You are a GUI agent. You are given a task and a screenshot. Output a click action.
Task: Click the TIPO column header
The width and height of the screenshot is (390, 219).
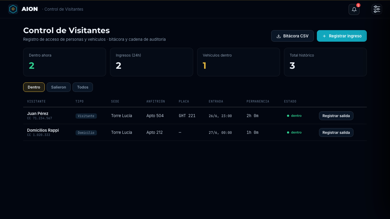(80, 102)
